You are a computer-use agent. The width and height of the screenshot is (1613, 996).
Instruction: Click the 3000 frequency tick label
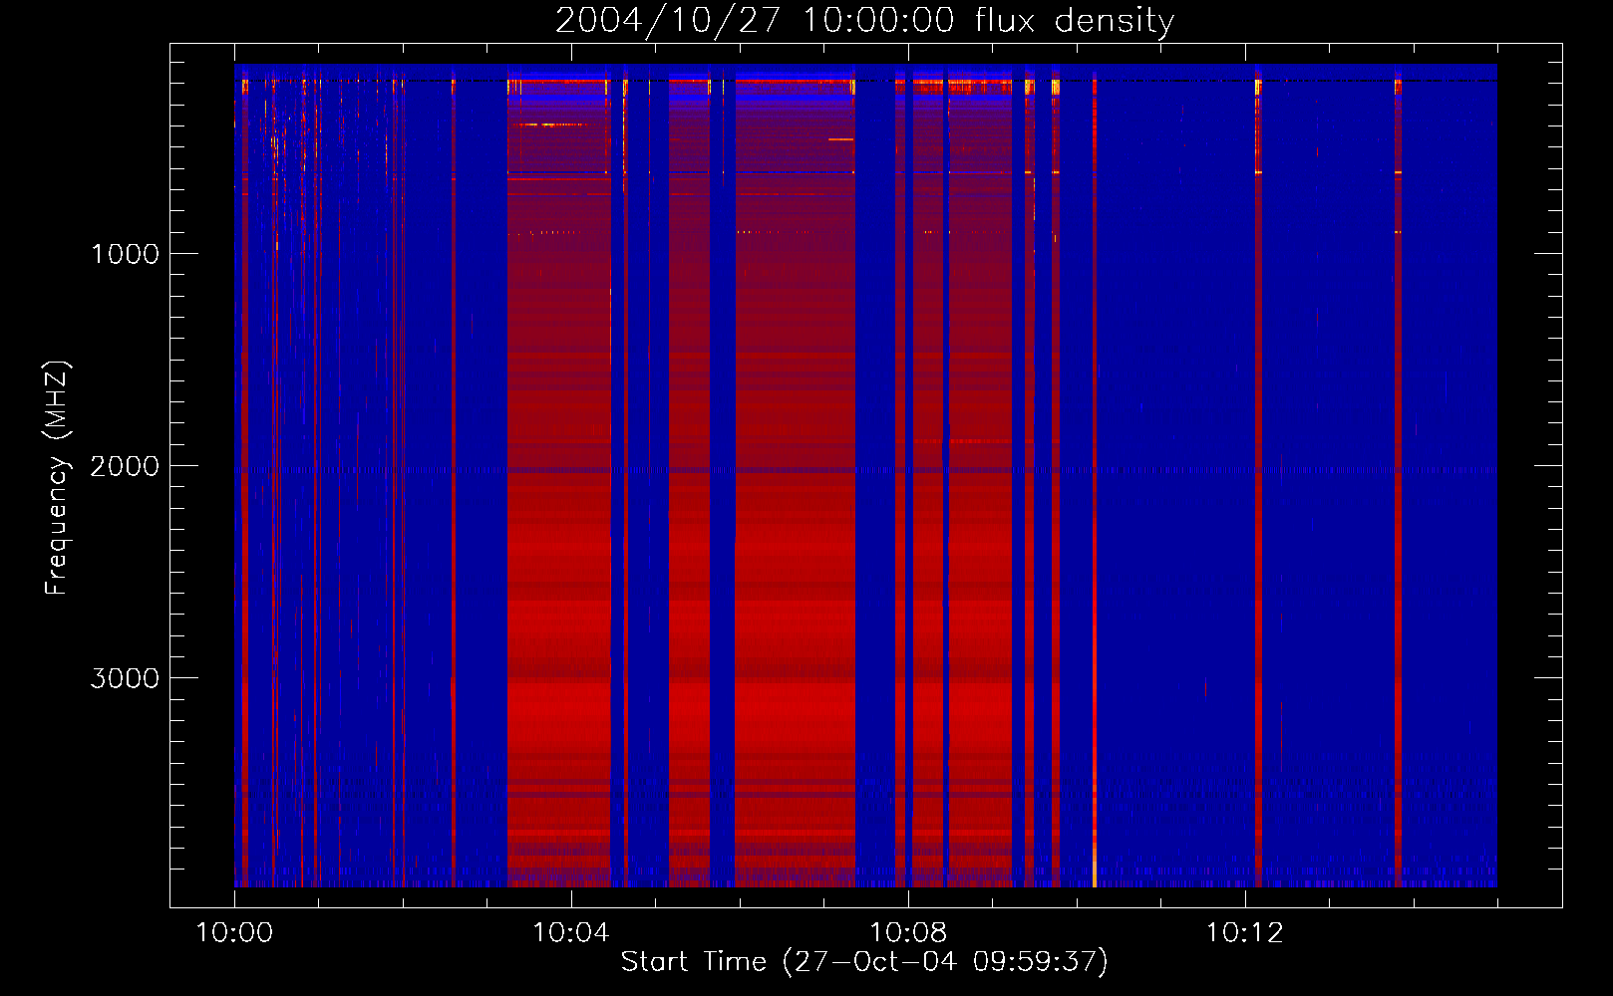125,678
